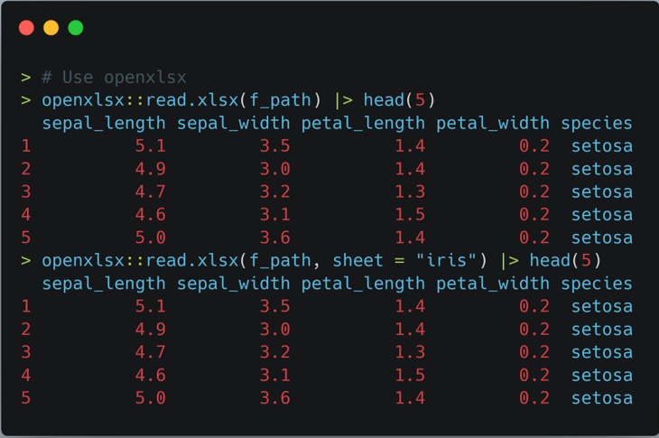This screenshot has width=659, height=438.
Task: Click the first petal_width column header
Action: tap(493, 124)
